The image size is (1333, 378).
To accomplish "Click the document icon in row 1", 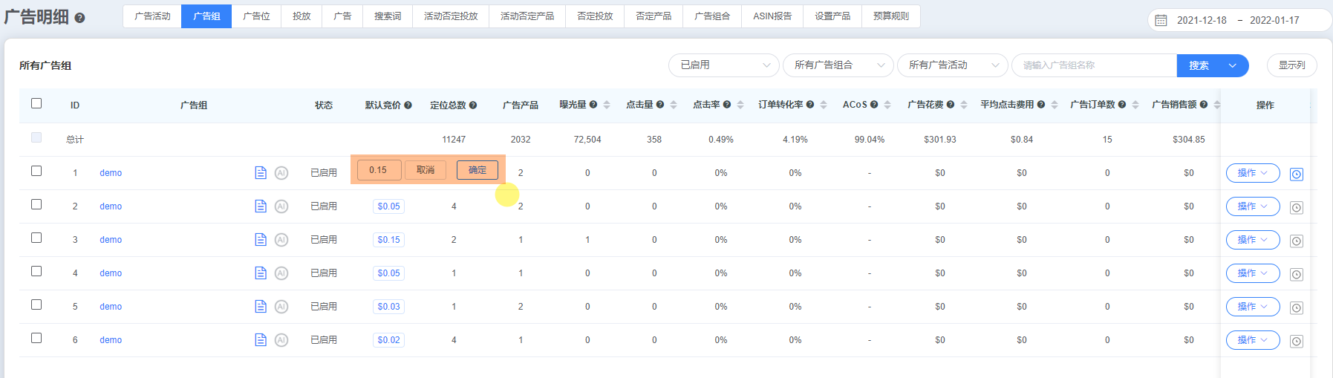I will [261, 173].
